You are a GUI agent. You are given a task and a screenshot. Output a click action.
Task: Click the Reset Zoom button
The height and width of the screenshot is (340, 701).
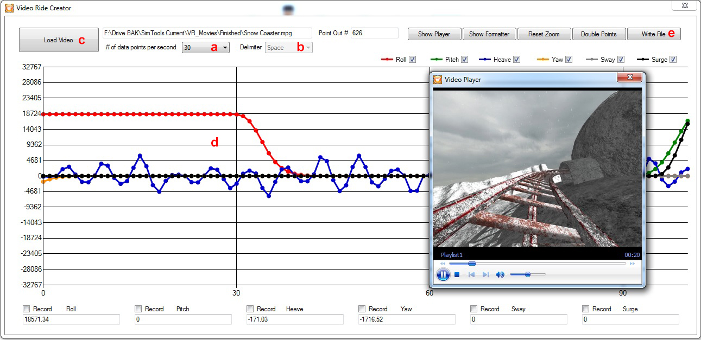(544, 34)
